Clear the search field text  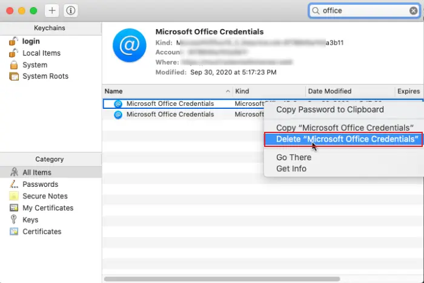tap(413, 10)
